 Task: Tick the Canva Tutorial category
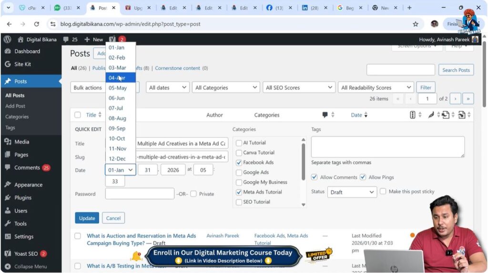point(239,153)
